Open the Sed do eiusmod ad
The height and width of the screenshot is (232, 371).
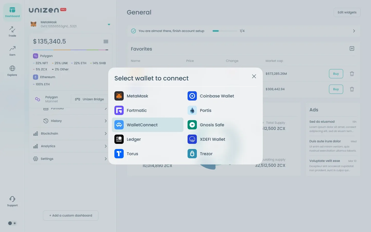click(333, 126)
